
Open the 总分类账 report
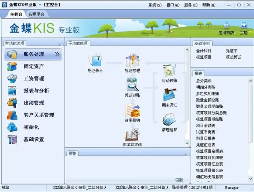tap(204, 81)
